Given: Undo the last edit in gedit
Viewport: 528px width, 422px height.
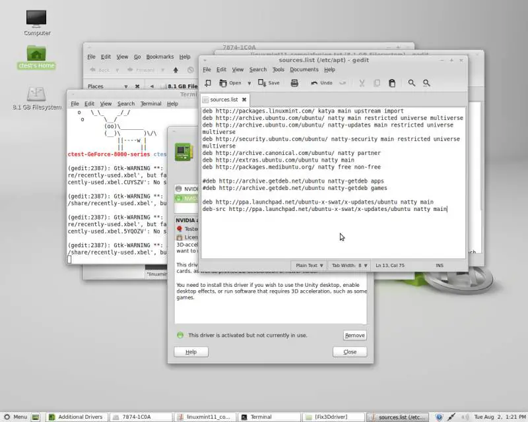Looking at the screenshot, I should click(321, 83).
